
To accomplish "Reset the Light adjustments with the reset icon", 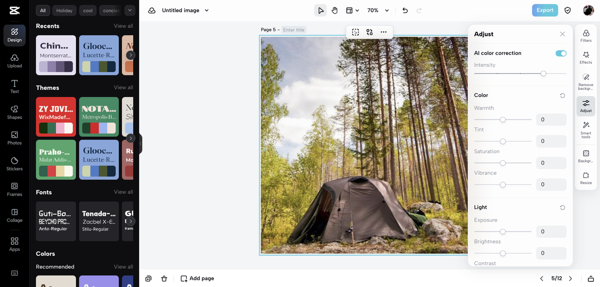I will (x=562, y=207).
